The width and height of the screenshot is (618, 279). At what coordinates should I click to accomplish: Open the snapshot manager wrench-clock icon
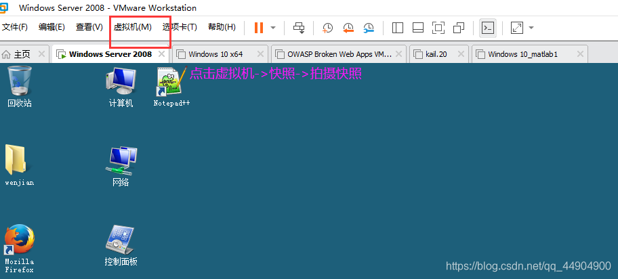point(369,28)
